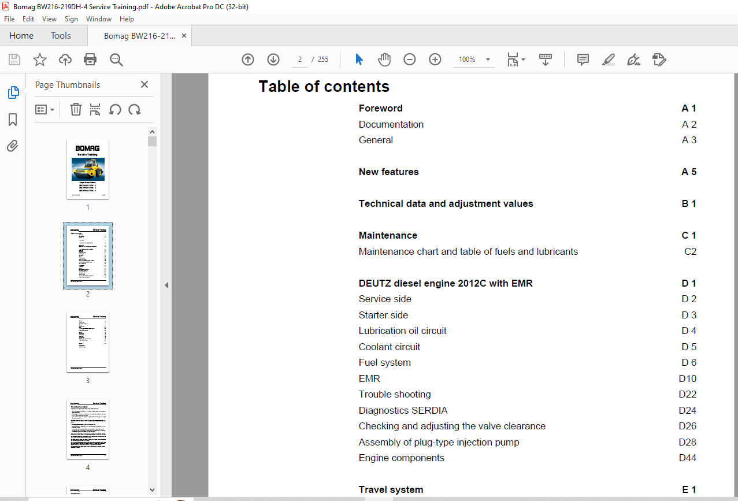Click the print pages icon in thumbnails
Image resolution: width=738 pixels, height=501 pixels.
[x=95, y=109]
